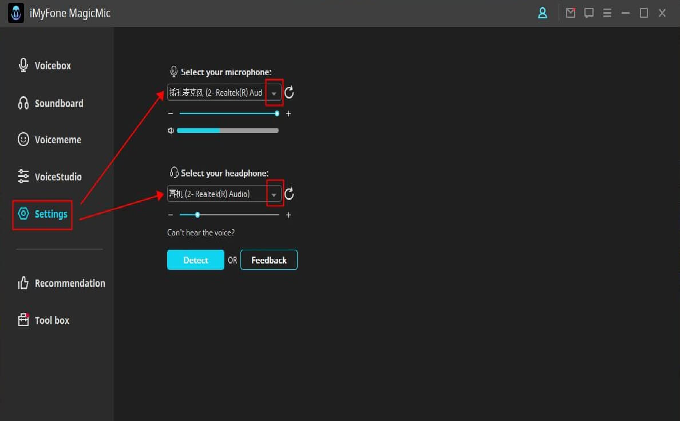Close the MagicMic window

[x=662, y=13]
